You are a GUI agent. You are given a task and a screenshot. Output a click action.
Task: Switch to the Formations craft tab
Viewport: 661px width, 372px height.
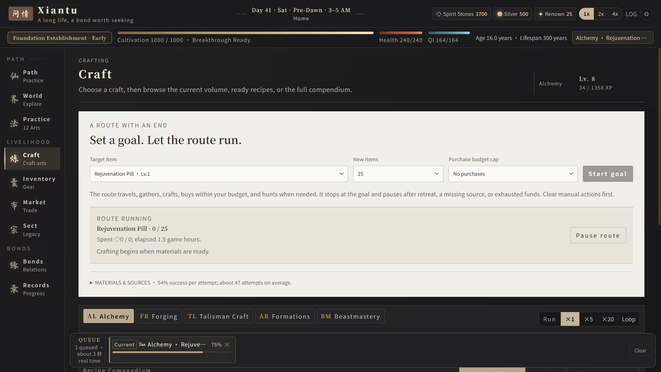285,316
